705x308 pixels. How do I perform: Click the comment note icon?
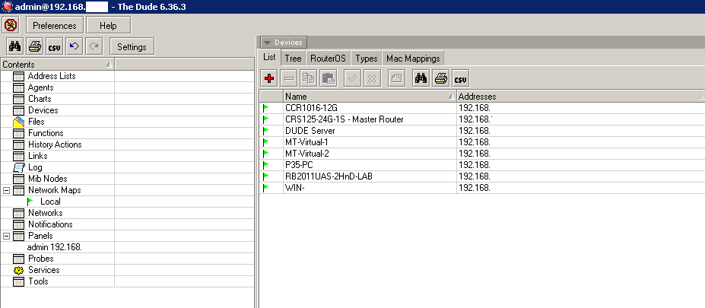[396, 78]
